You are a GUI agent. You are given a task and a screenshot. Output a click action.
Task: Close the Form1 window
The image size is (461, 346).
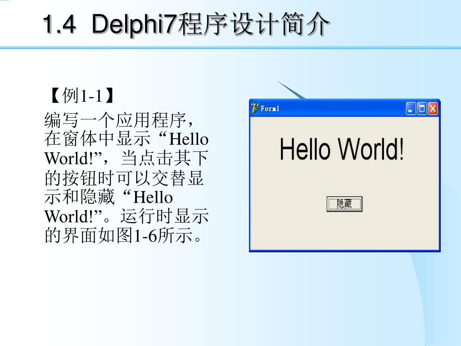click(433, 109)
